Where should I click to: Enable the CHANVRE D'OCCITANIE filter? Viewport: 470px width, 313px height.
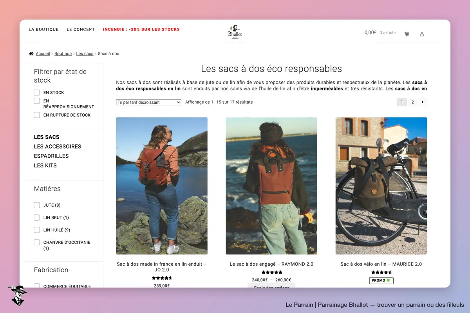(37, 243)
